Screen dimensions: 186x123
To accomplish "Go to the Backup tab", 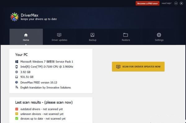I will (x=92, y=37).
